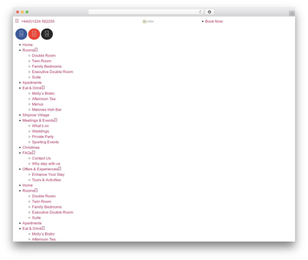This screenshot has width=308, height=260.
Task: Open Why stay with us link
Action: pos(46,163)
